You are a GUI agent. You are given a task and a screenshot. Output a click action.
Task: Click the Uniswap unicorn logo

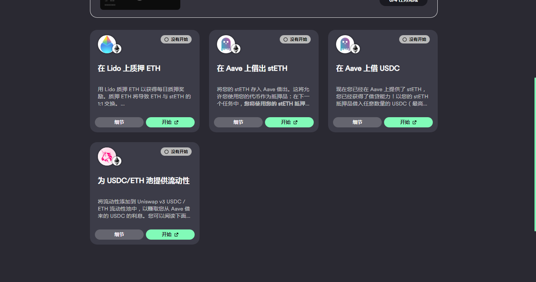107,156
